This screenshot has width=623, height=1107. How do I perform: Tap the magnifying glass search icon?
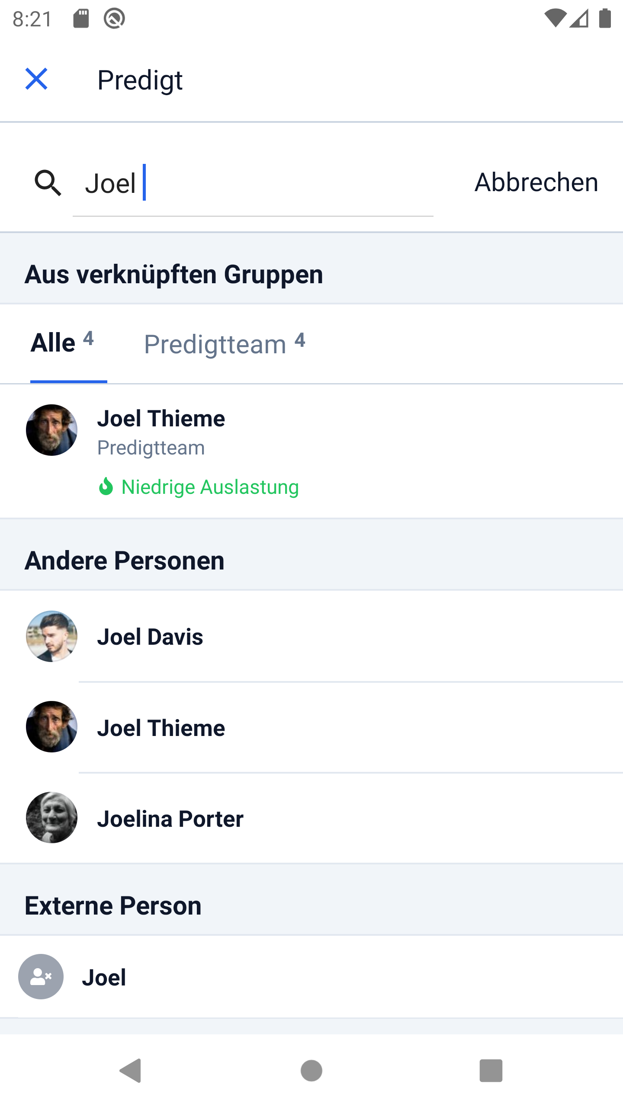pyautogui.click(x=48, y=183)
